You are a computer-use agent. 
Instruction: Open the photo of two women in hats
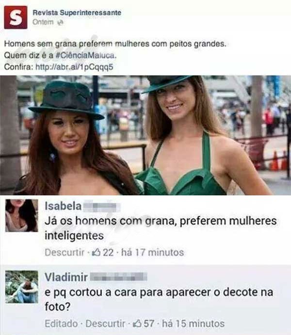145,135
